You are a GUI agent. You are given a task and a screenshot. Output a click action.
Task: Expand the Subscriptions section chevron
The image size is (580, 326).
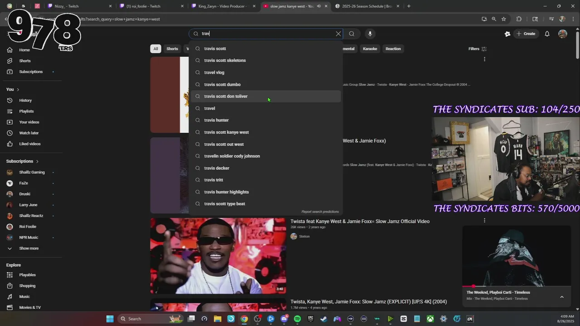pos(37,161)
